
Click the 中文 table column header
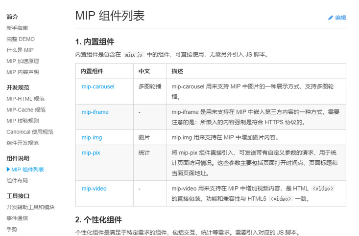click(144, 71)
